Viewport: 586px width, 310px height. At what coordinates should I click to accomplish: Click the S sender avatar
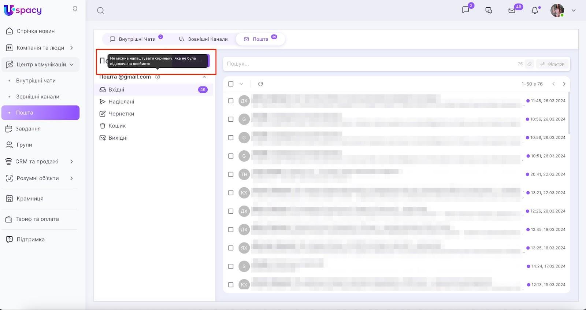click(x=244, y=266)
